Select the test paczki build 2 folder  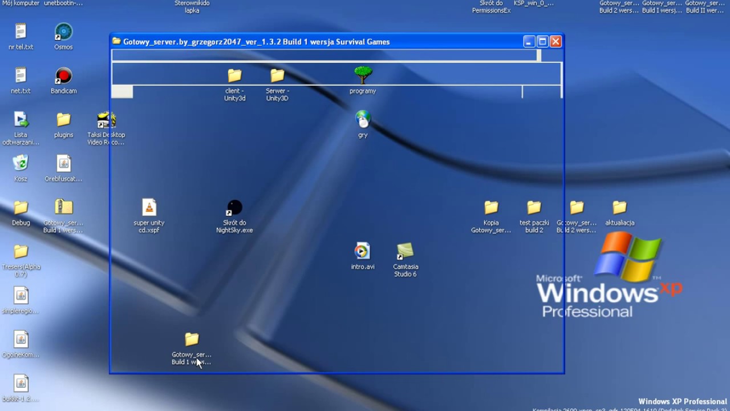pyautogui.click(x=534, y=208)
